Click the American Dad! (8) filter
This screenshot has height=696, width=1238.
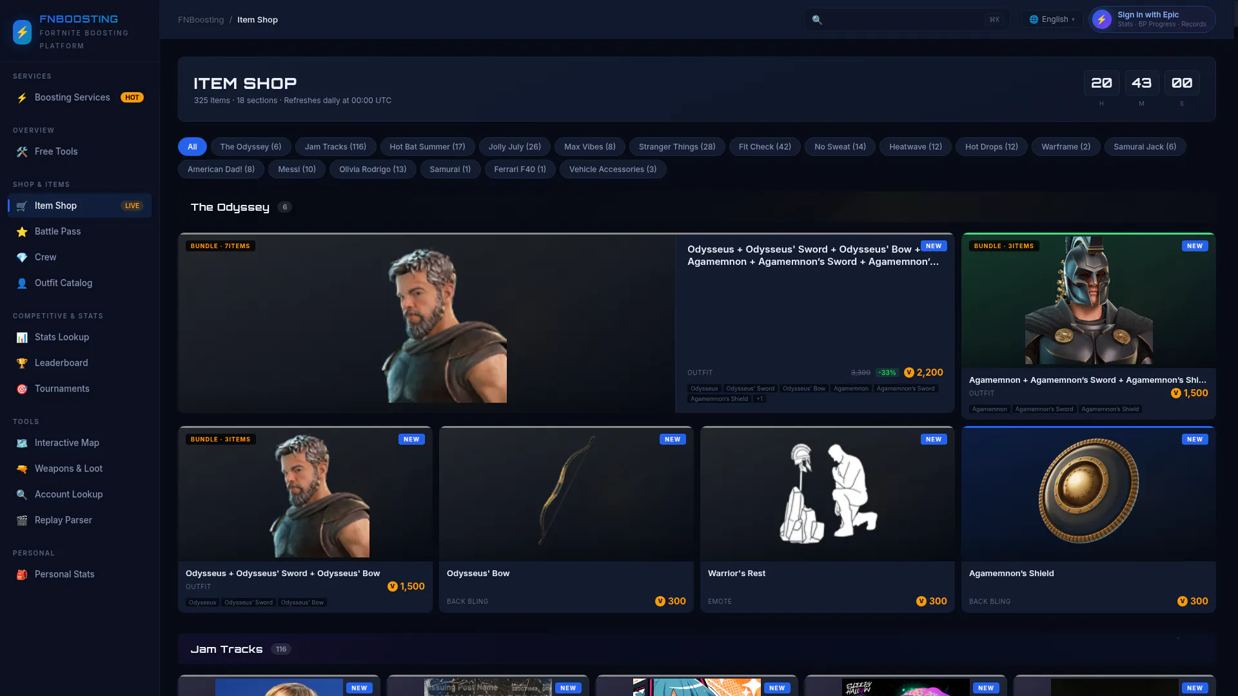pyautogui.click(x=221, y=169)
